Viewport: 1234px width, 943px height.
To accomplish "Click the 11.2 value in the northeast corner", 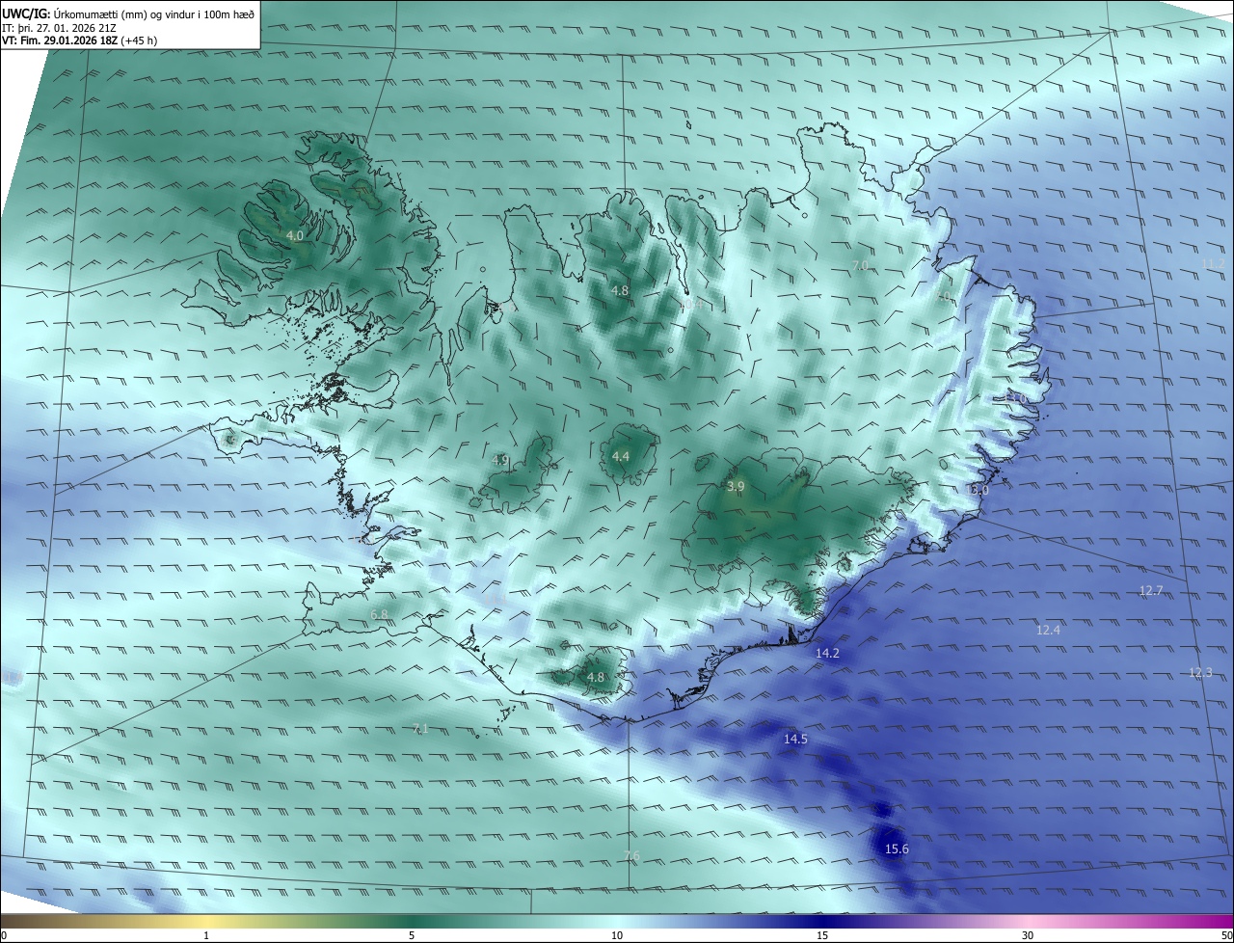I will tap(1213, 263).
